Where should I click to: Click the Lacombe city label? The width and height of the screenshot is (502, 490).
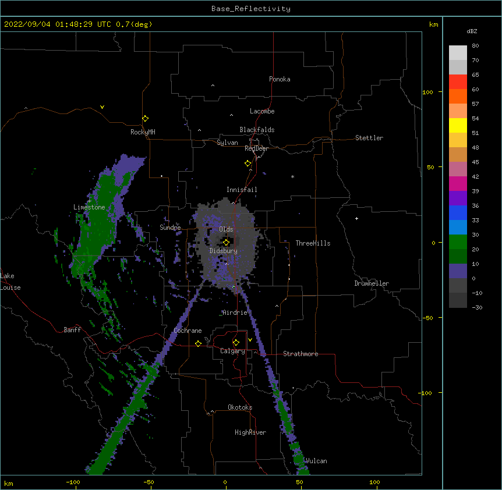(x=262, y=111)
